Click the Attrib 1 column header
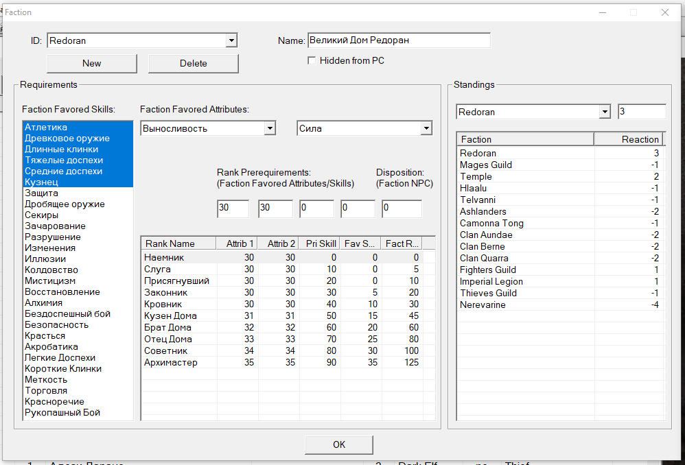This screenshot has width=685, height=465. click(236, 243)
